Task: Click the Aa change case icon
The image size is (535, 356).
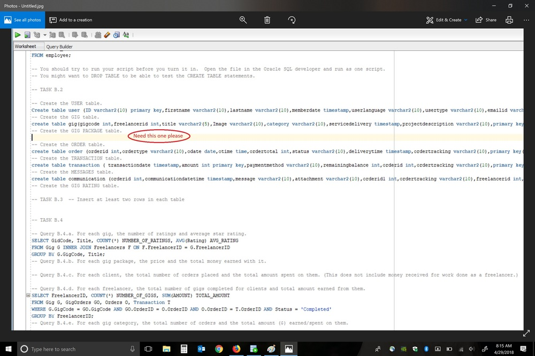Action: [x=126, y=35]
